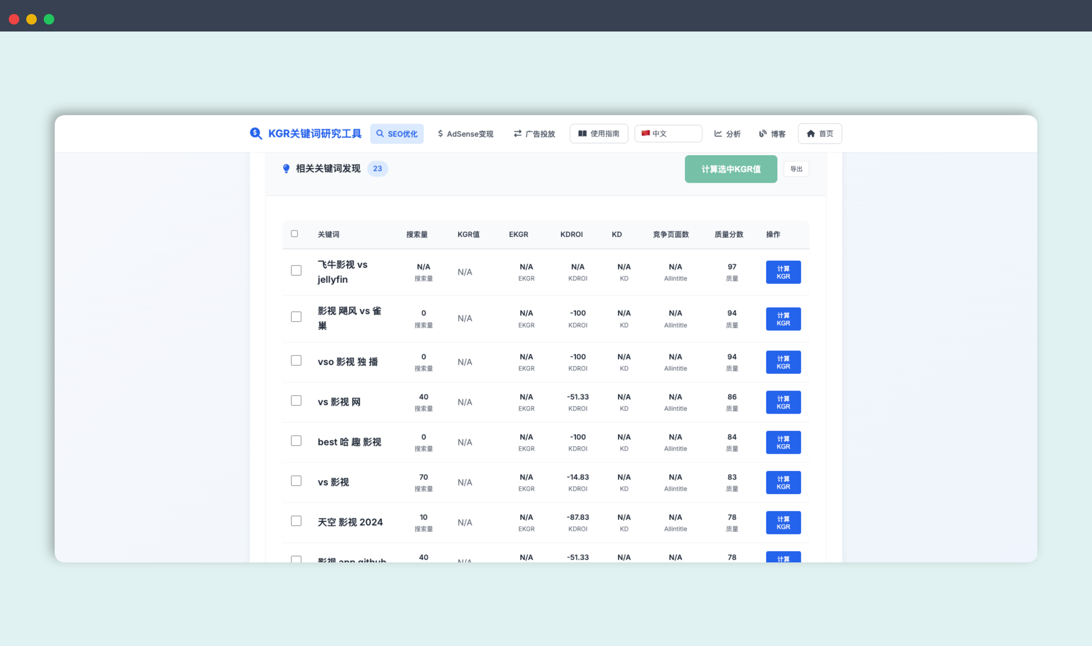Viewport: 1092px width, 646px height.
Task: Click the KGR tool magnifying glass logo
Action: tap(256, 133)
